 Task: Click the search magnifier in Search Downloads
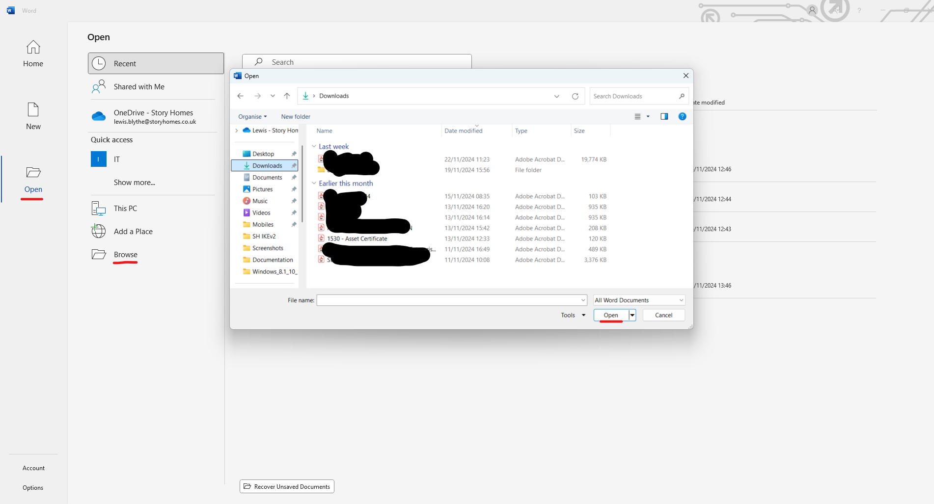click(x=682, y=96)
